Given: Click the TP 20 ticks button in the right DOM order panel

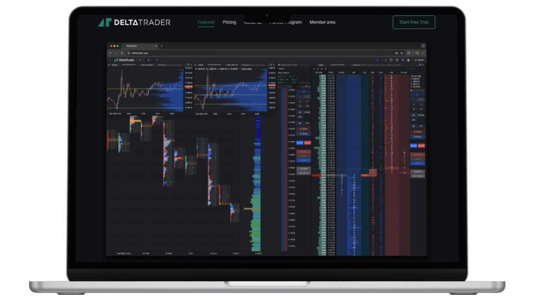Looking at the screenshot, I should (x=418, y=137).
